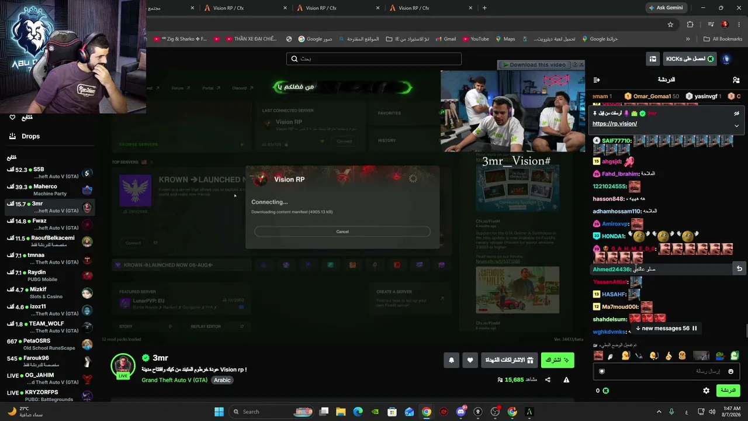Open a new Chrome tab
The width and height of the screenshot is (748, 421).
click(484, 8)
